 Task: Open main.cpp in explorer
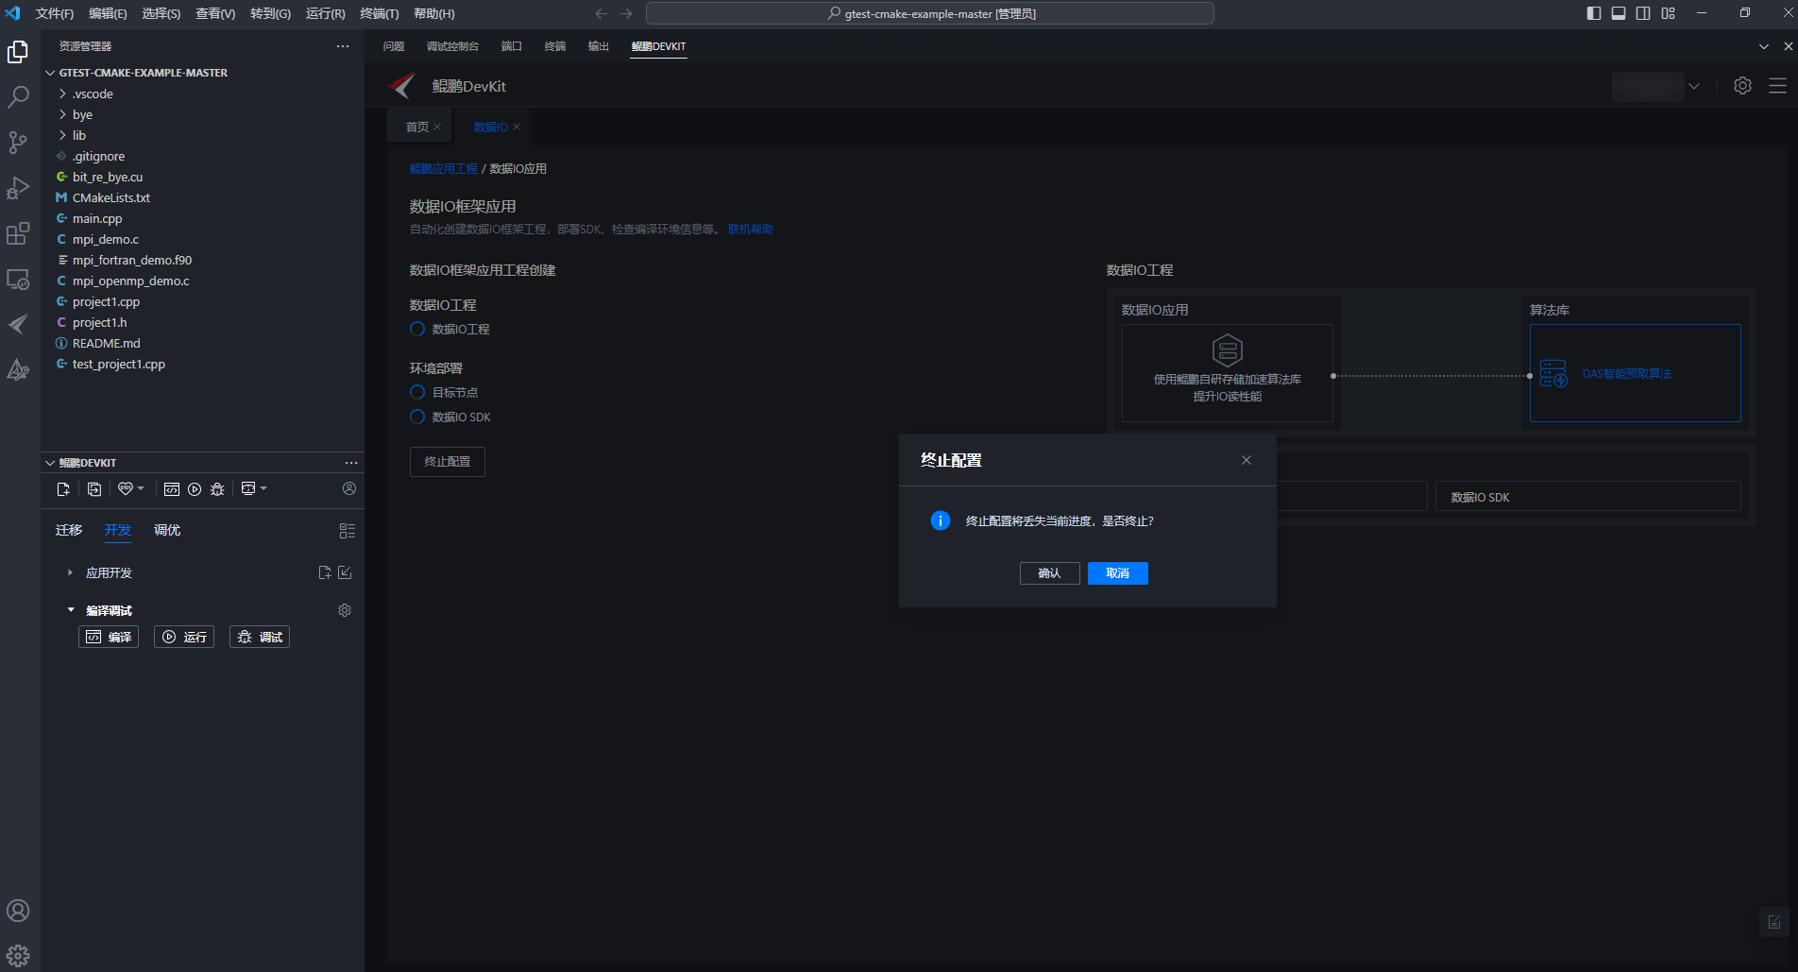coord(97,218)
